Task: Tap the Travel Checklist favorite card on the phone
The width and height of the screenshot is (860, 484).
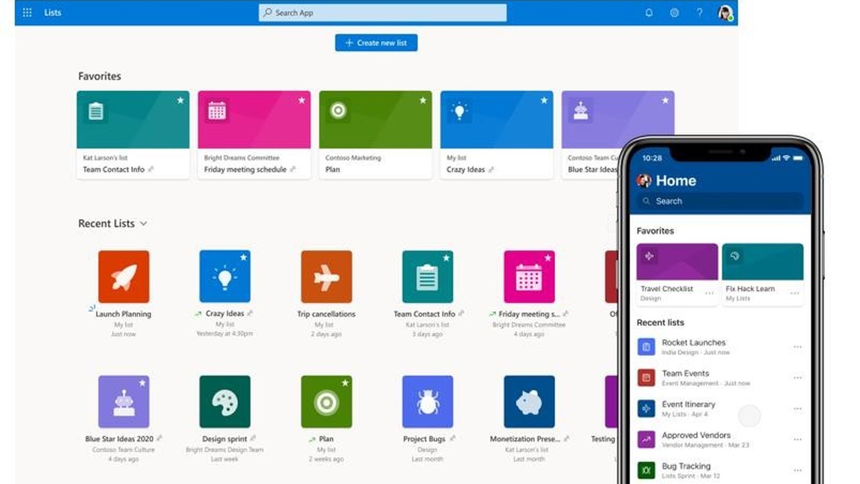Action: [x=677, y=274]
